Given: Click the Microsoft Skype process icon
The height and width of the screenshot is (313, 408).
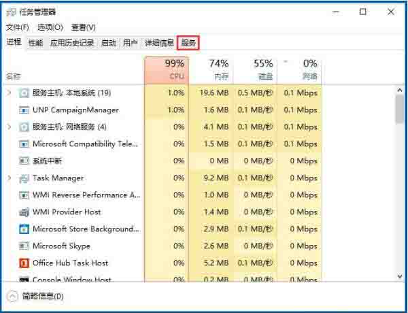Looking at the screenshot, I should pyautogui.click(x=24, y=246).
